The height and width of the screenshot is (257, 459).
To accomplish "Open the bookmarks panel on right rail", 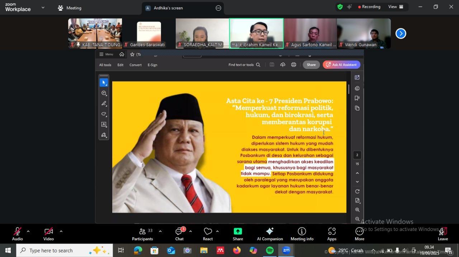I will (357, 98).
